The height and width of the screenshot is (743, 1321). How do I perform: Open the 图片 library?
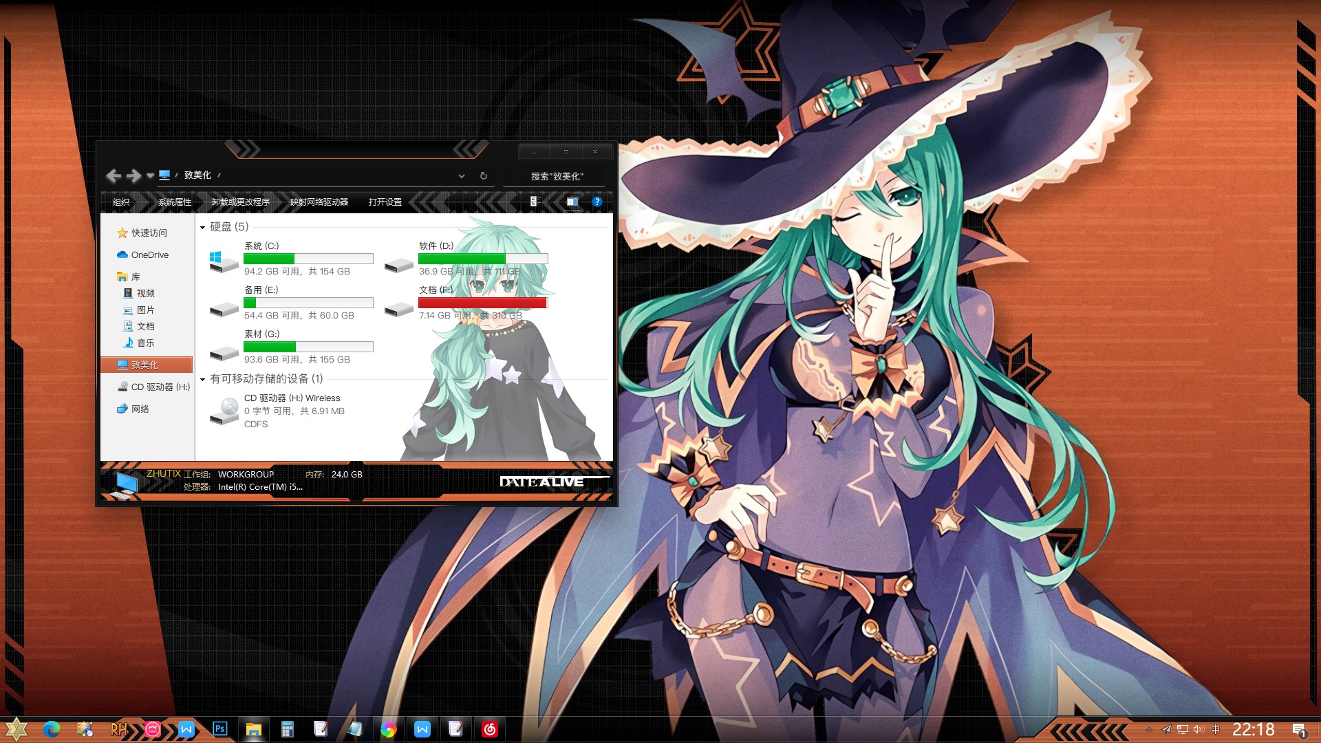pos(139,310)
